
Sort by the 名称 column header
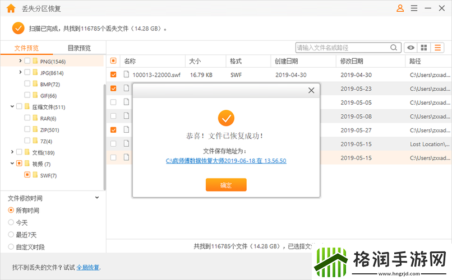click(130, 61)
